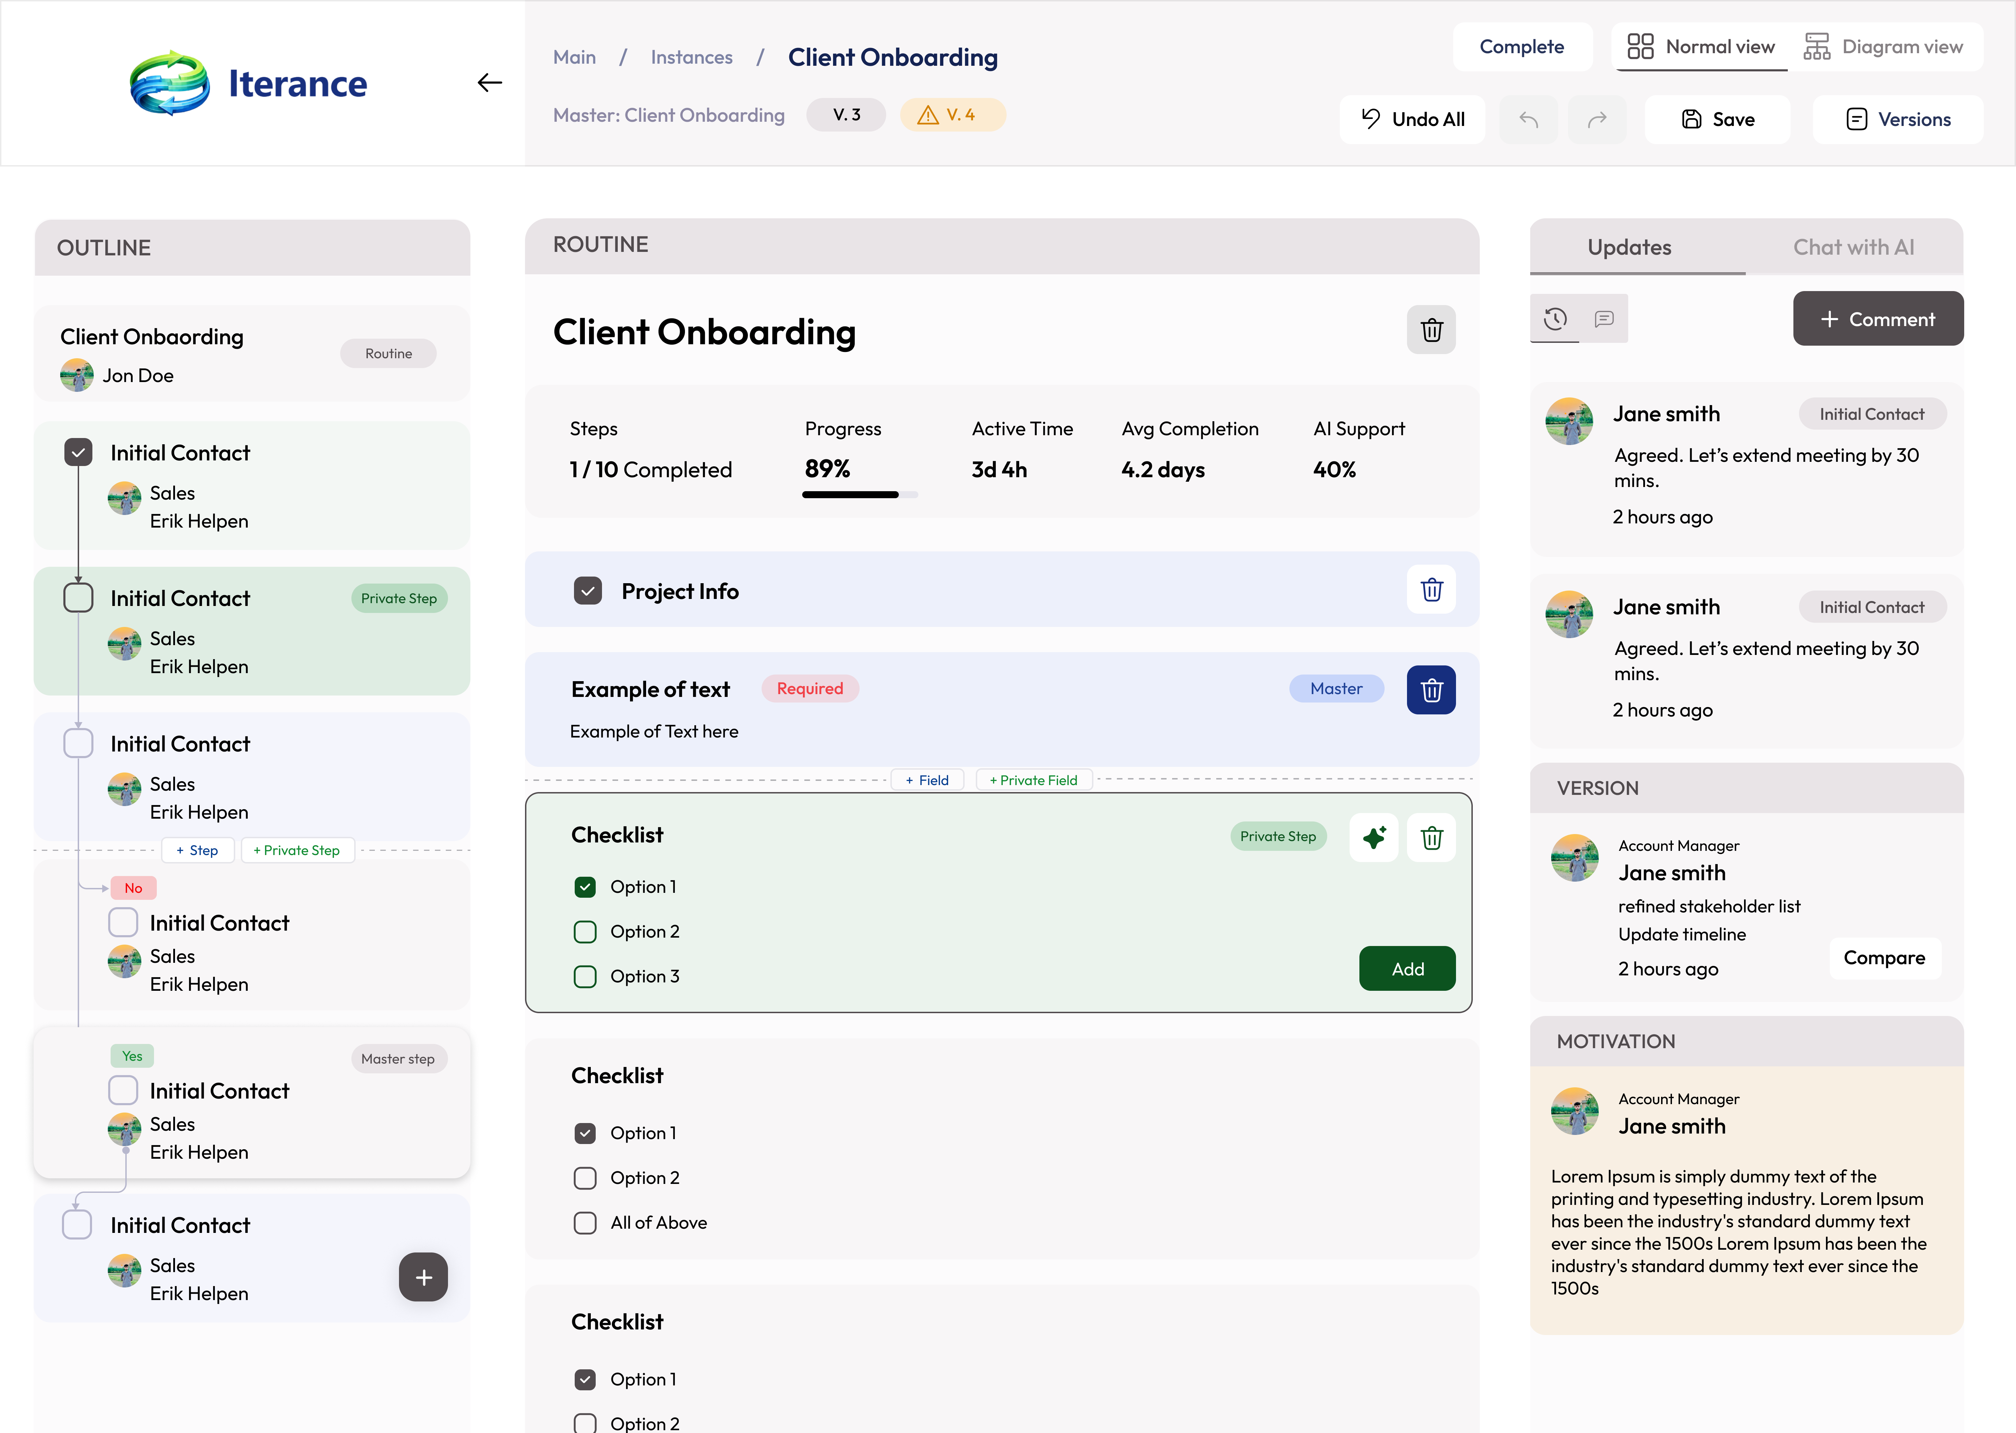Go to Instances in the breadcrumb

[691, 57]
